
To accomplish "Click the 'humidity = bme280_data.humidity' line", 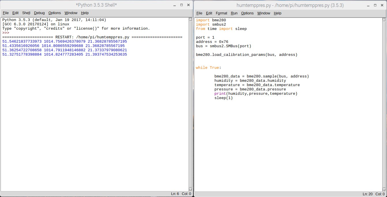I will 250,81.
